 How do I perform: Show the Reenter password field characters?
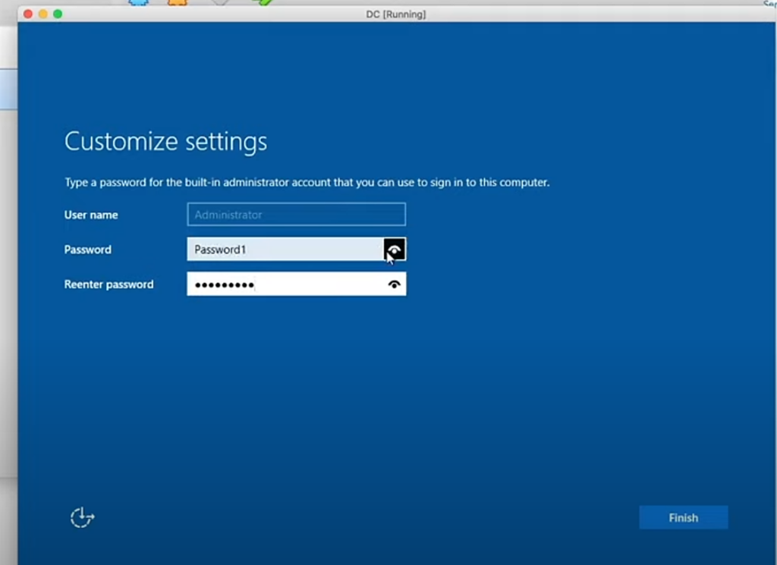coord(394,284)
